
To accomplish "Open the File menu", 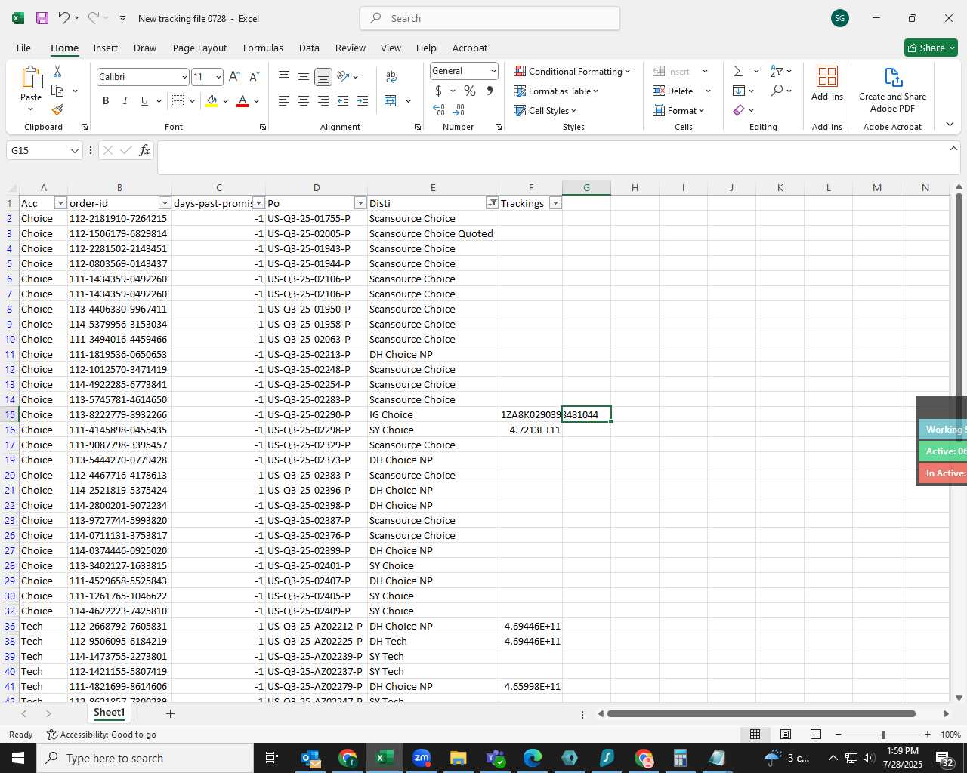I will point(23,48).
